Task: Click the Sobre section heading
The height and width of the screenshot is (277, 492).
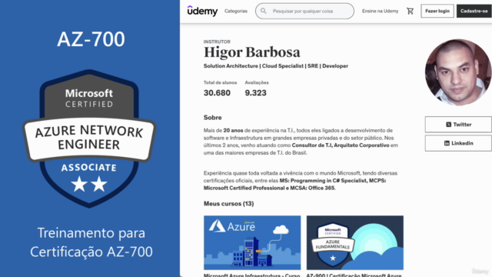Action: click(212, 118)
